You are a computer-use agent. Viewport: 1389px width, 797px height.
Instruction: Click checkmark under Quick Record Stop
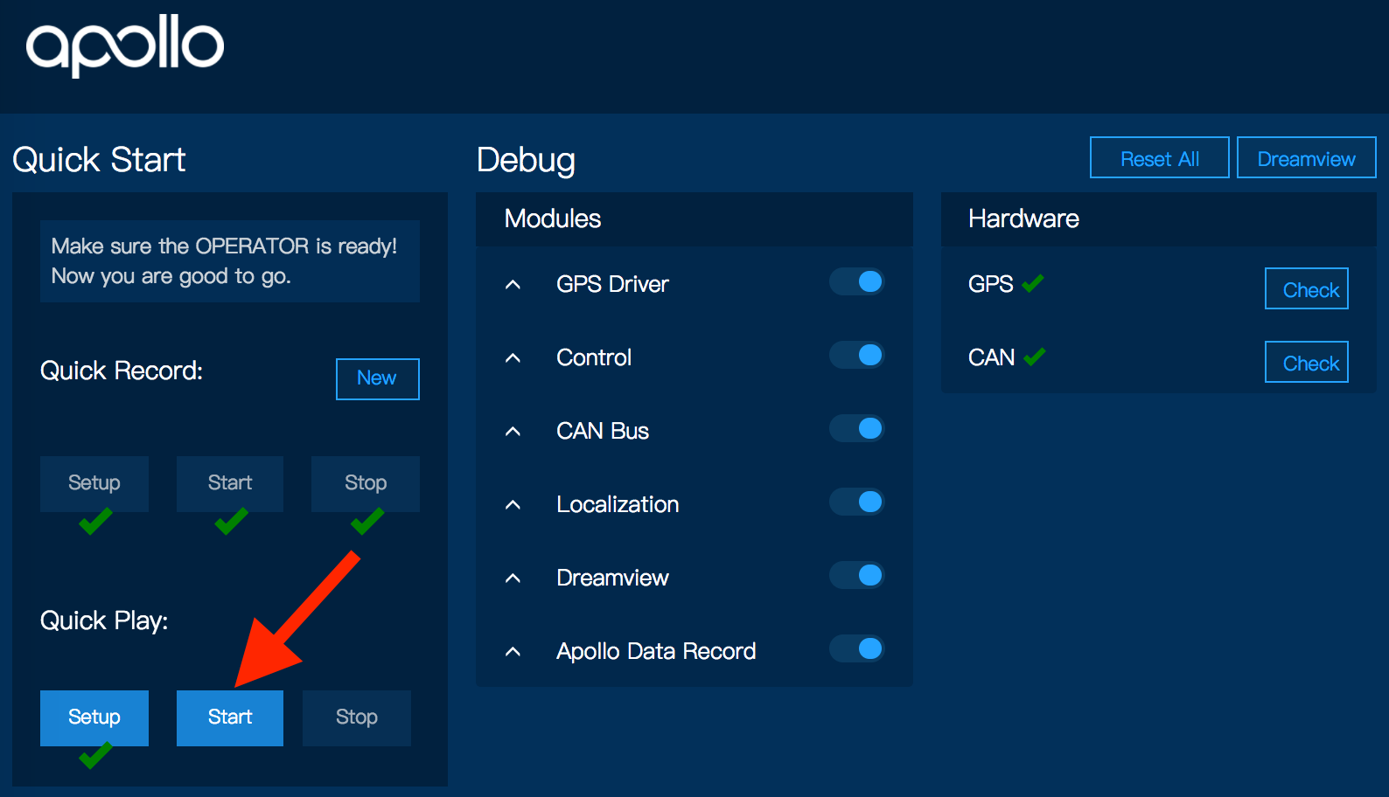367,522
